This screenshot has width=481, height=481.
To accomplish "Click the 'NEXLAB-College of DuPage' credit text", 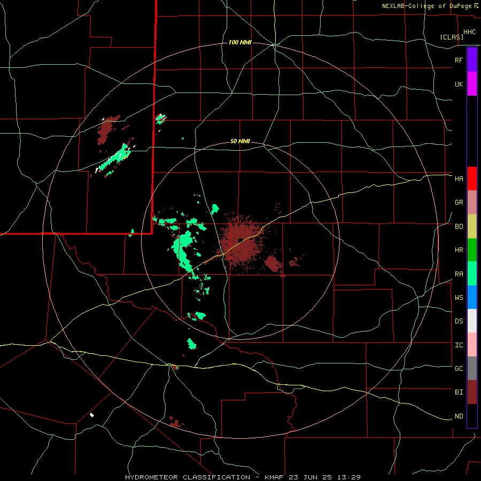I will click(x=427, y=6).
